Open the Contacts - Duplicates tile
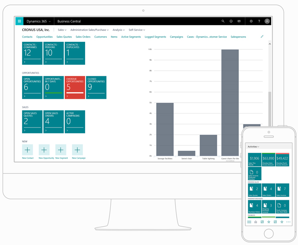 [75, 53]
